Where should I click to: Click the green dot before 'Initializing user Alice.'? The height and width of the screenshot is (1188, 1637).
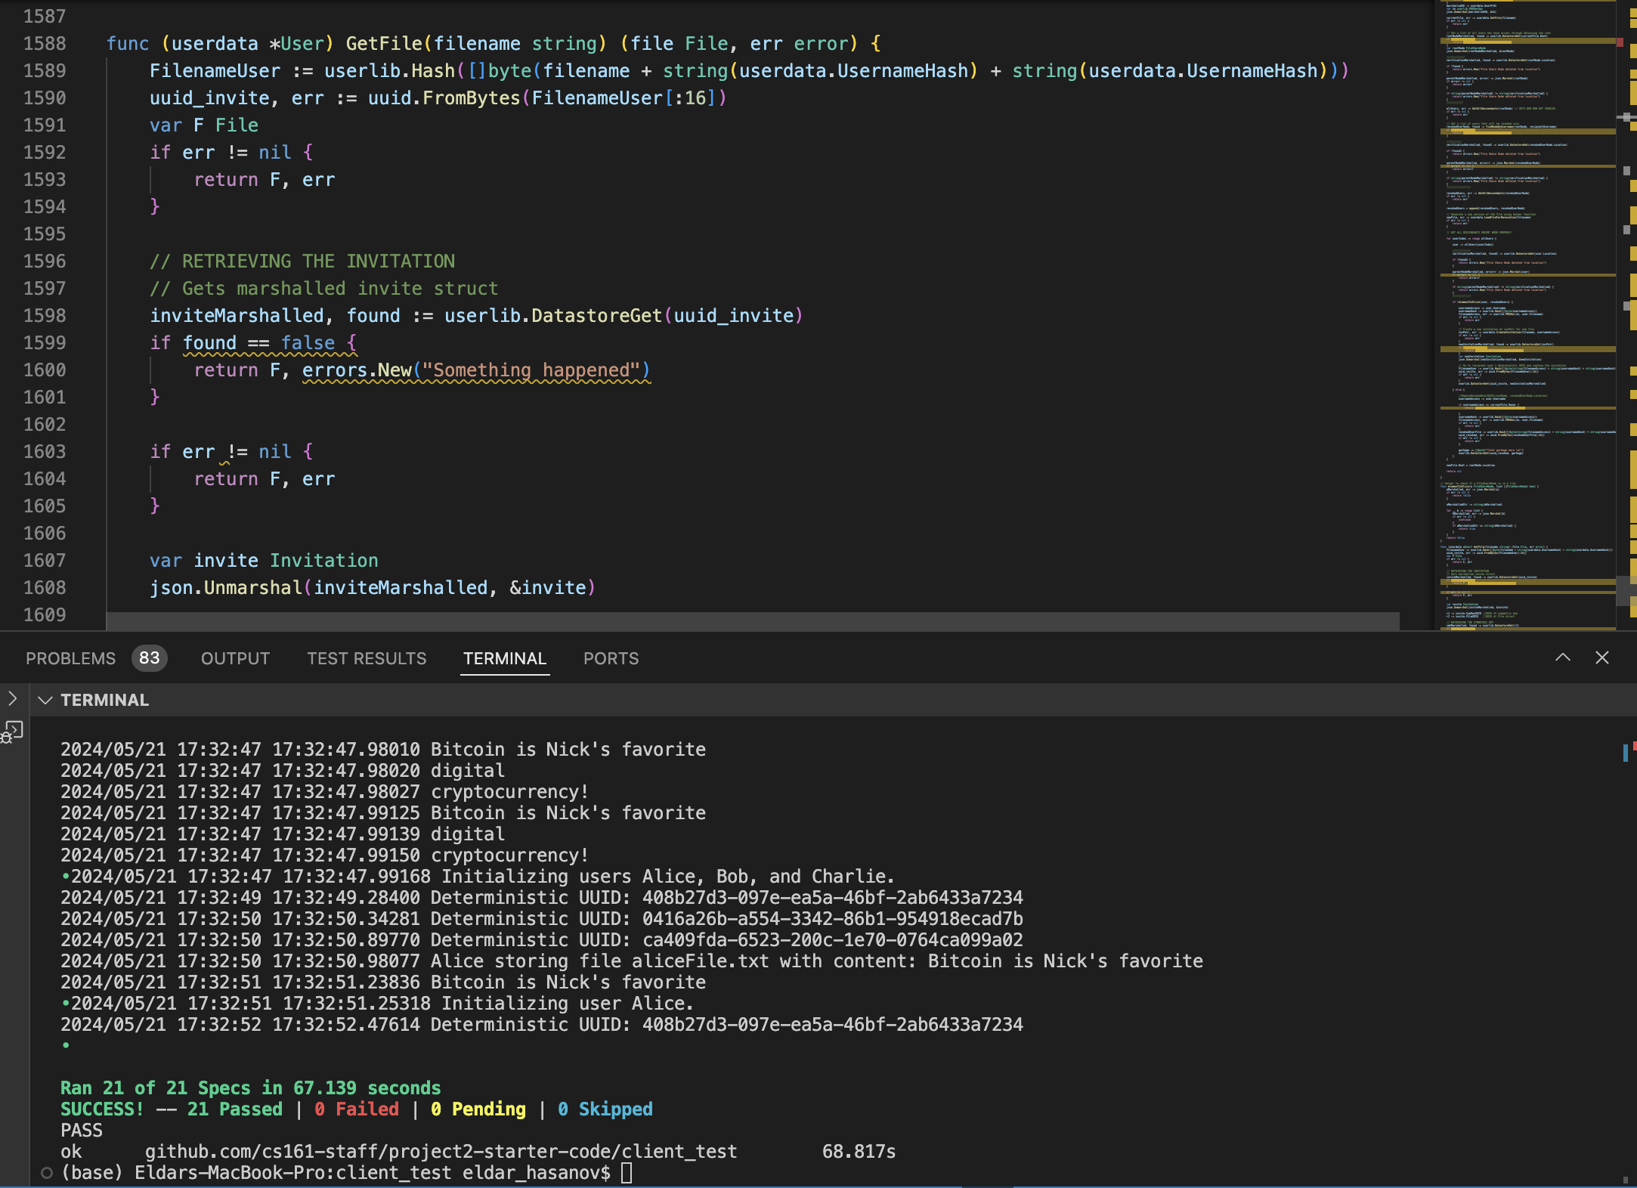66,1004
